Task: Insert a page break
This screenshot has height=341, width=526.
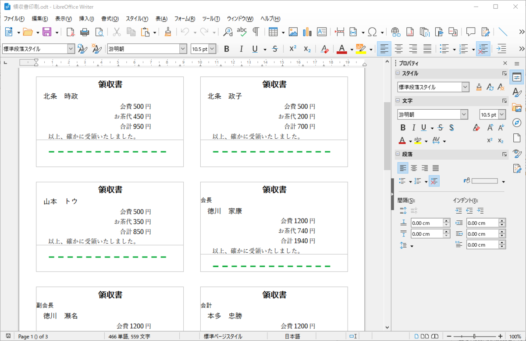Action: tap(339, 32)
